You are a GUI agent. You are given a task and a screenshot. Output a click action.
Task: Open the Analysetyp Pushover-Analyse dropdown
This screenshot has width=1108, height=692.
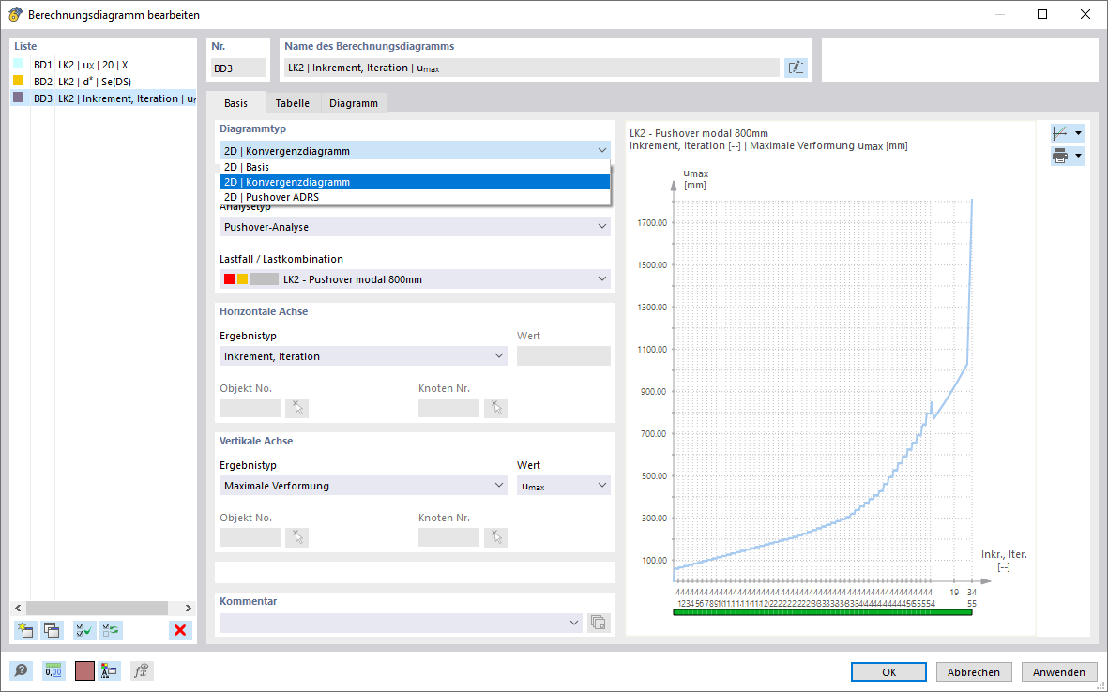(x=415, y=227)
